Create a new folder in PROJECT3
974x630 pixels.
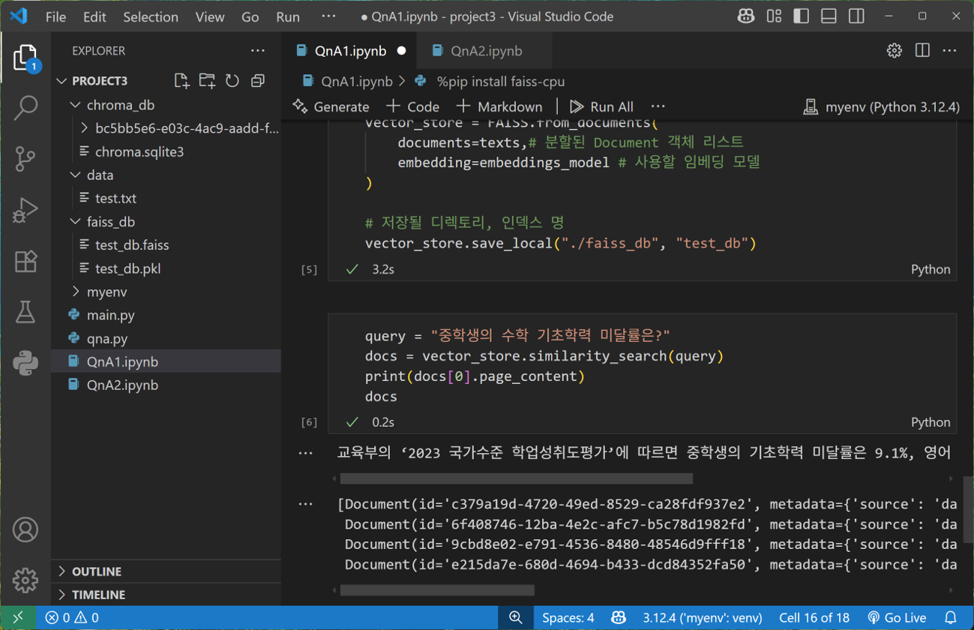pyautogui.click(x=207, y=80)
